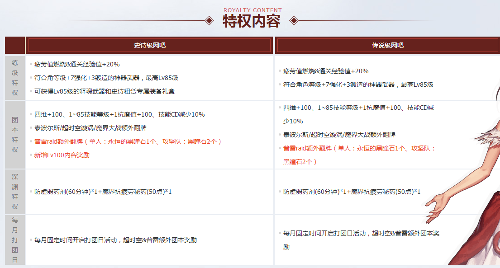Select the 传说级网吧 column header
500x268 pixels.
point(386,45)
